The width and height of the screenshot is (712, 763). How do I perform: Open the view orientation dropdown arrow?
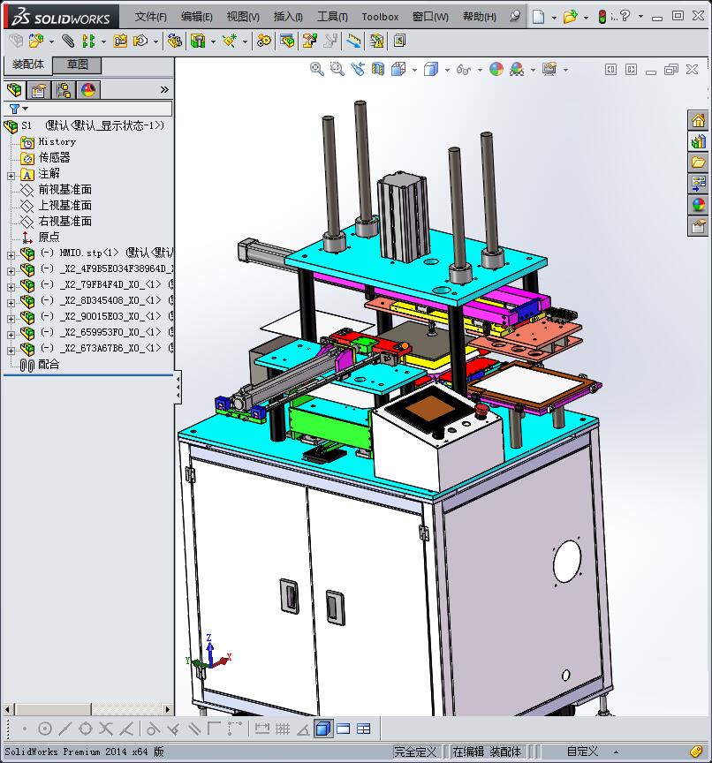414,70
